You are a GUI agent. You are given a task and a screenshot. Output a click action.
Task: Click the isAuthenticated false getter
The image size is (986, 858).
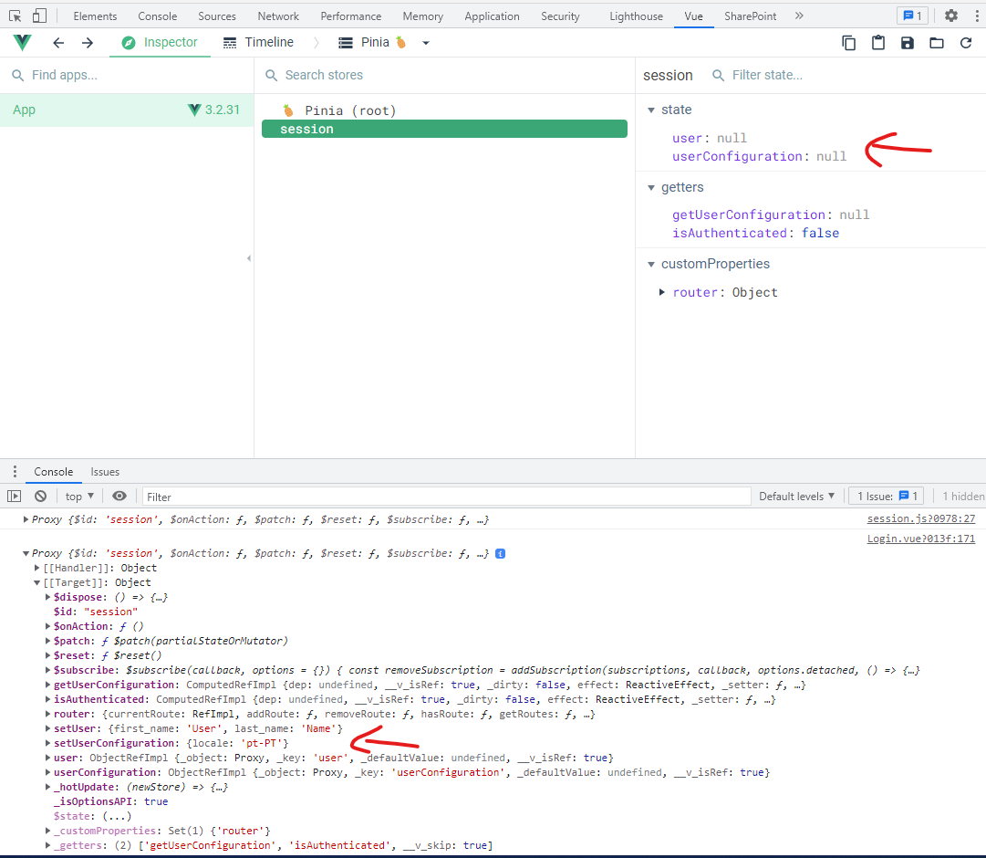click(x=755, y=233)
